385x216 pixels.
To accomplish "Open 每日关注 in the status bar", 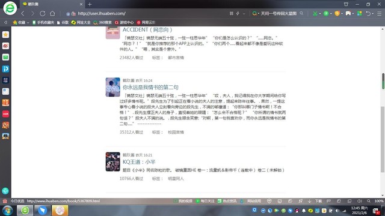I will 205,201.
